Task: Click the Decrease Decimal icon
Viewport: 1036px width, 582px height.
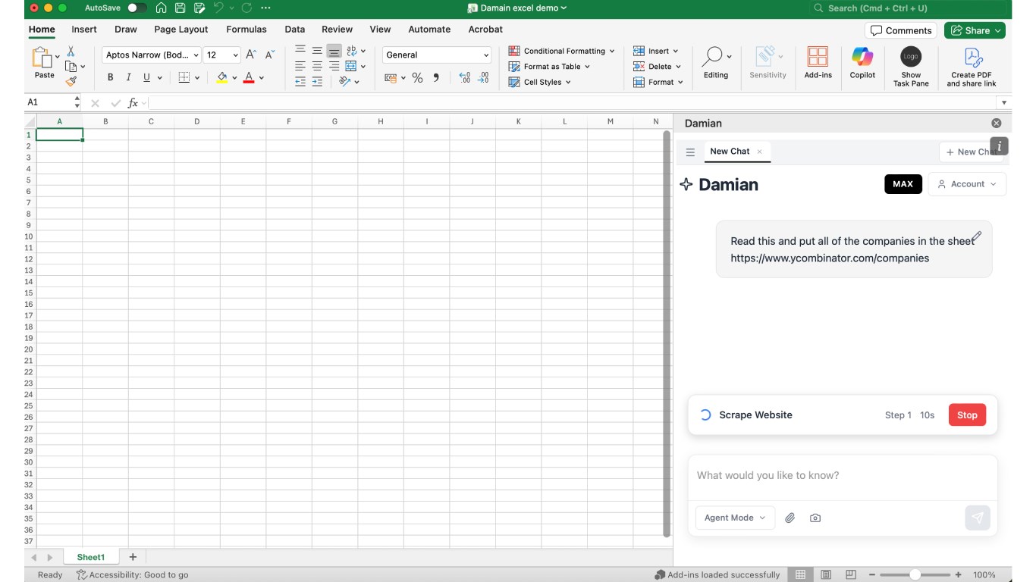Action: click(483, 78)
